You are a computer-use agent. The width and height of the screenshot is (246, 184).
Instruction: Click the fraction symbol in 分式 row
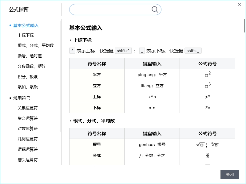(x=208, y=155)
